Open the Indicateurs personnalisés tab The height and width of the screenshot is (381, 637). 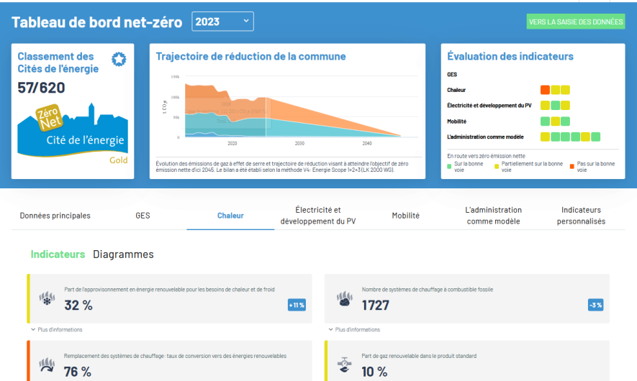point(581,216)
